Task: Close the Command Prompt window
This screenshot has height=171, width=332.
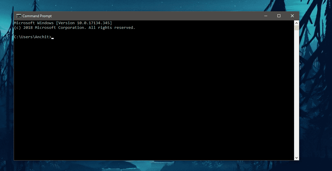Action: point(292,16)
